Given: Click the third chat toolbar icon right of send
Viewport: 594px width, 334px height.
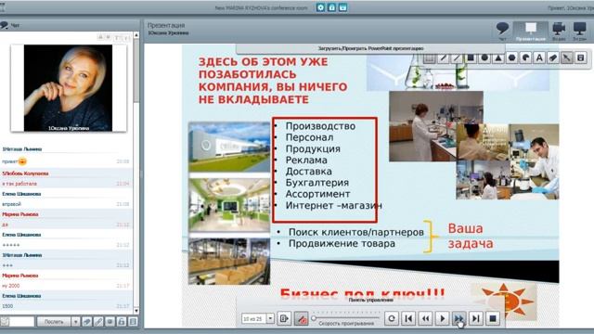Looking at the screenshot, I should [110, 322].
